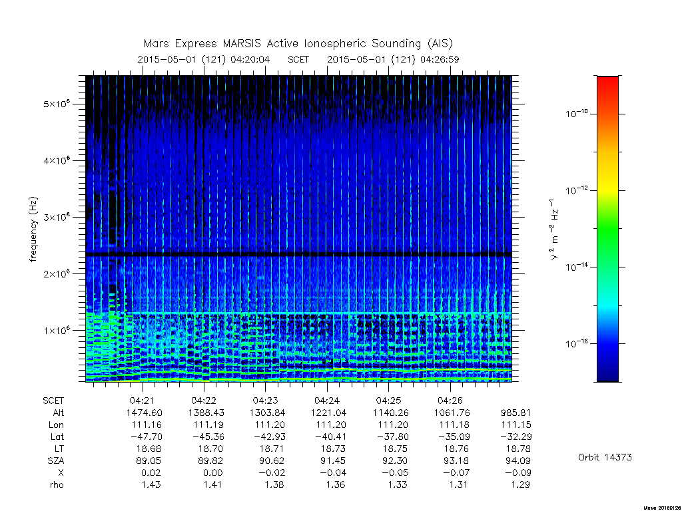682x511 pixels.
Task: Click the color bar units label V² m⁻² Hz⁻¹
Action: pos(554,229)
